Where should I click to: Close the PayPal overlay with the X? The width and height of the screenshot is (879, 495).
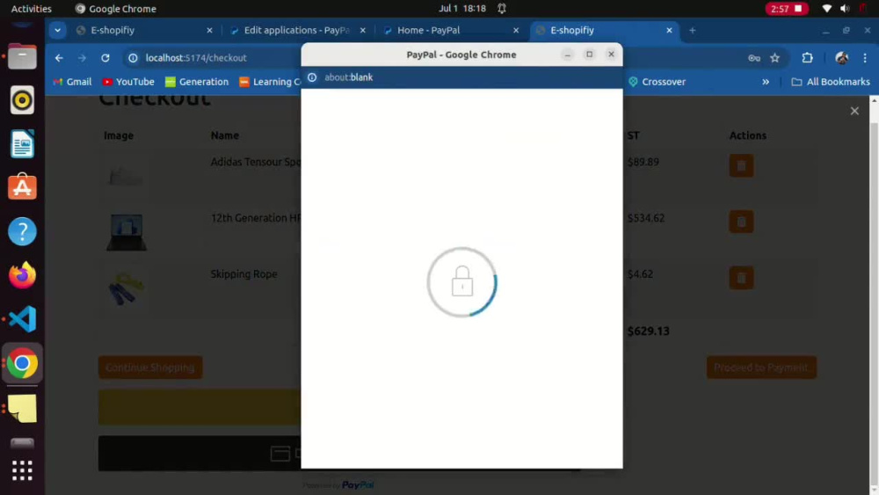[854, 111]
